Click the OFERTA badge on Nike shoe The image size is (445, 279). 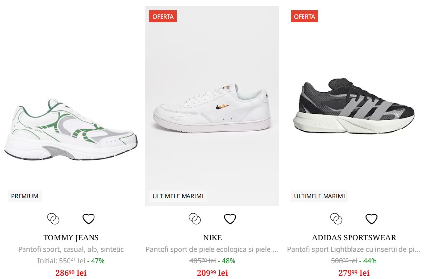[x=163, y=17]
